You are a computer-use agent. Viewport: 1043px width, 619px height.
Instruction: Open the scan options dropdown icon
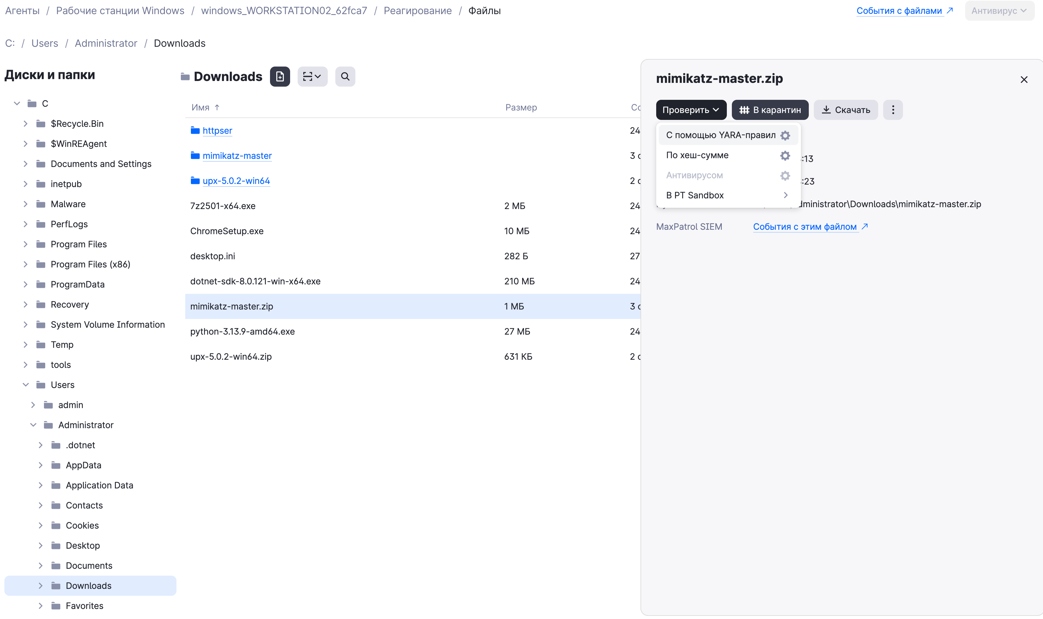point(312,77)
